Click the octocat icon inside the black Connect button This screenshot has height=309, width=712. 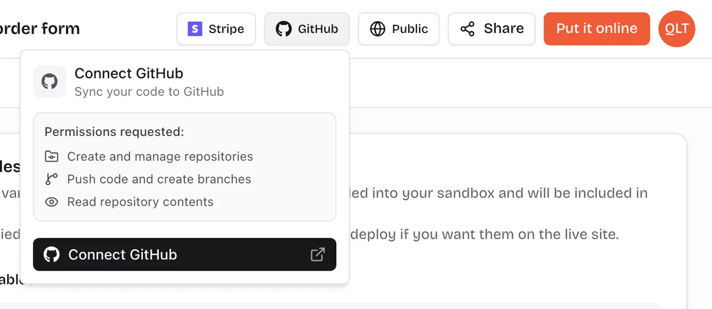(x=52, y=255)
